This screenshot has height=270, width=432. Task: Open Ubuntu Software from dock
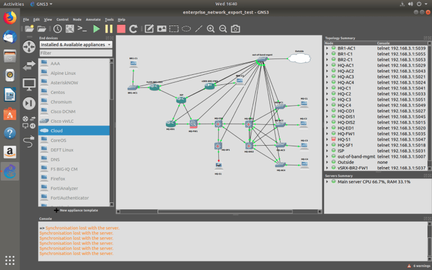tap(10, 114)
